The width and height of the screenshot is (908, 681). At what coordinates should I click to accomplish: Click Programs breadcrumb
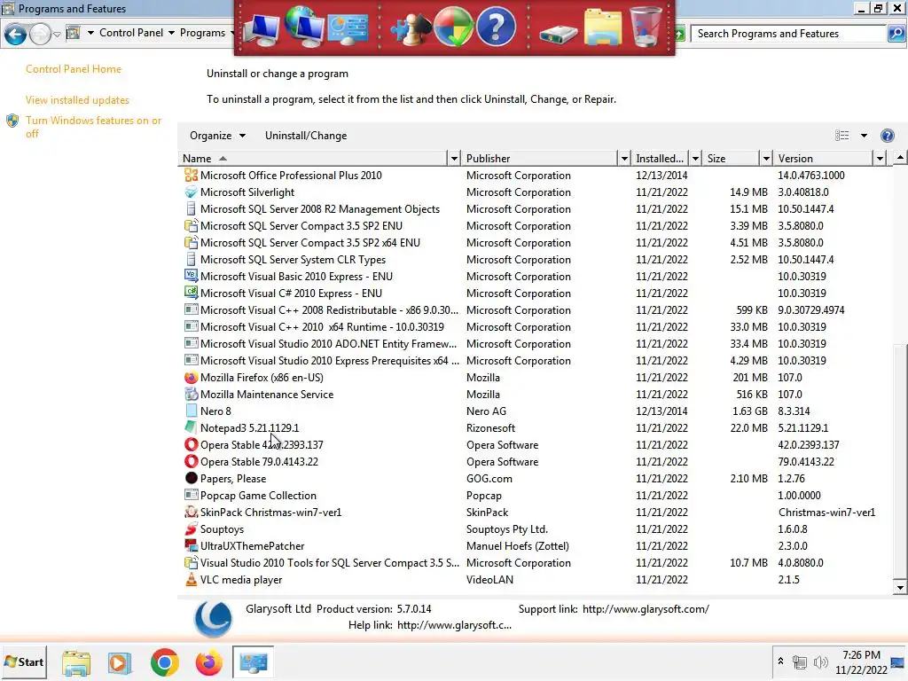202,33
